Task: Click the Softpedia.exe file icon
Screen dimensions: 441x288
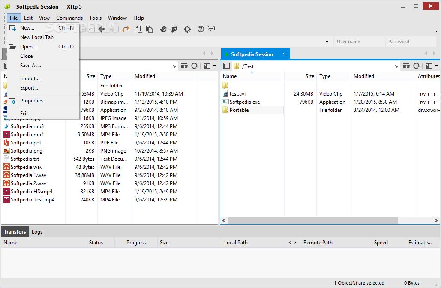Action: (225, 102)
